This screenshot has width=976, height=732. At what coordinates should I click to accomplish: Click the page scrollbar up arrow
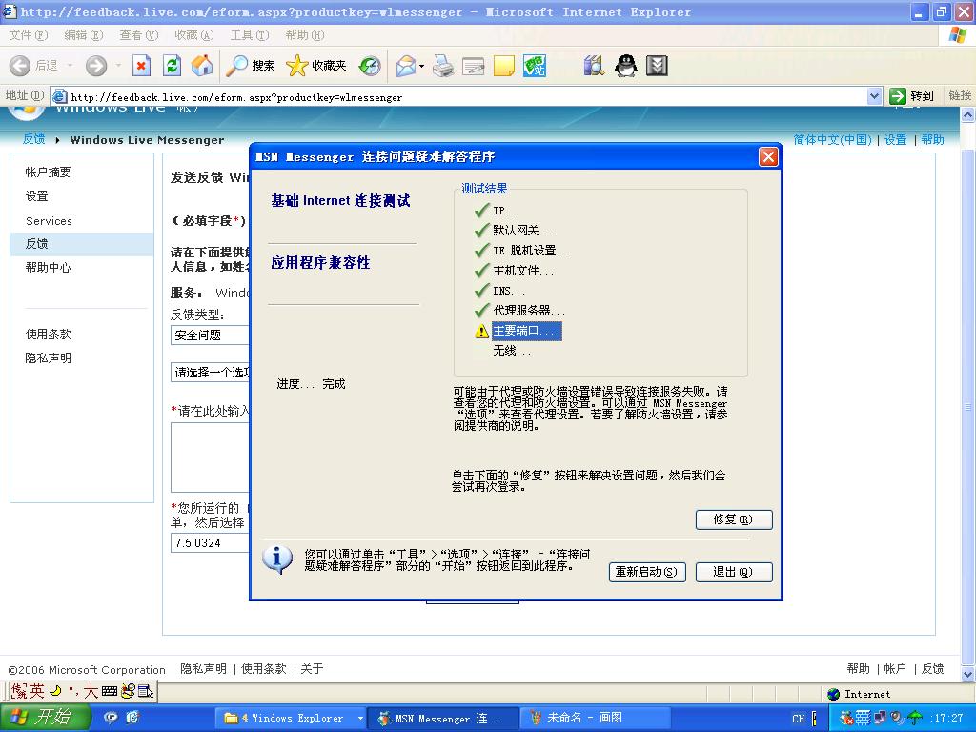(968, 114)
